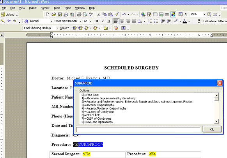Open the Print Preview icon
227x158 pixels.
(x=85, y=14)
